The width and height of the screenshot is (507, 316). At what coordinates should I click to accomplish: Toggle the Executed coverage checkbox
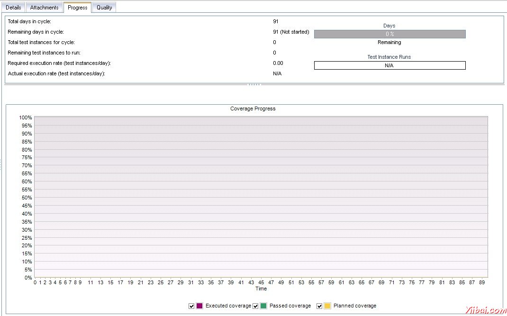(191, 306)
